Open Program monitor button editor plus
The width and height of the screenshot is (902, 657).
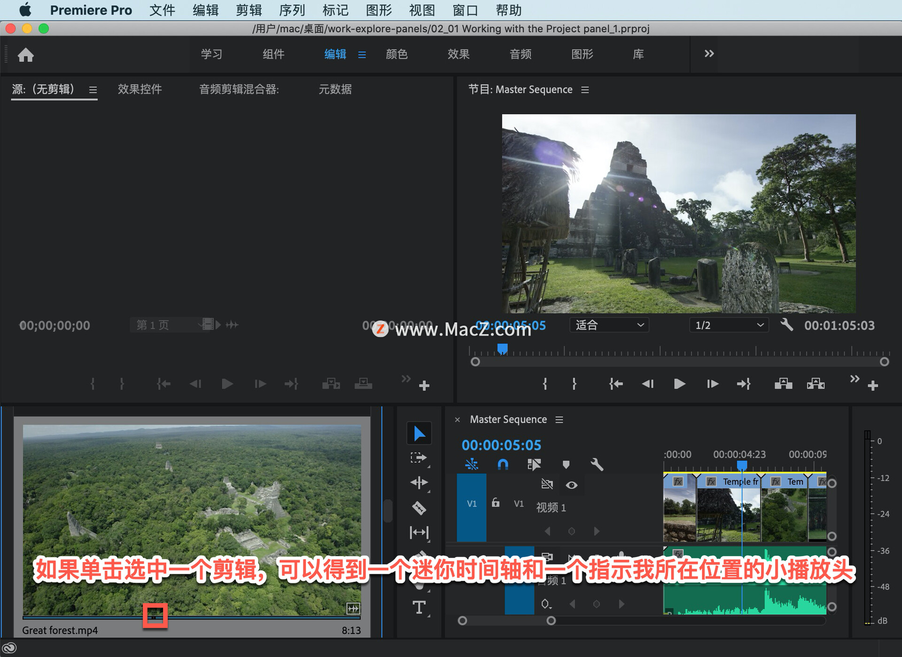pyautogui.click(x=873, y=386)
